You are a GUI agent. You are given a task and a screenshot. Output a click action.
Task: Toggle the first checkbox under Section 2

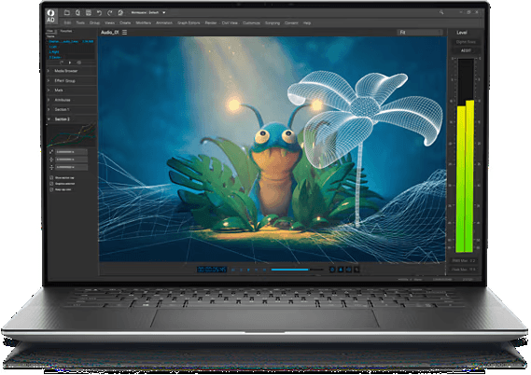51,177
